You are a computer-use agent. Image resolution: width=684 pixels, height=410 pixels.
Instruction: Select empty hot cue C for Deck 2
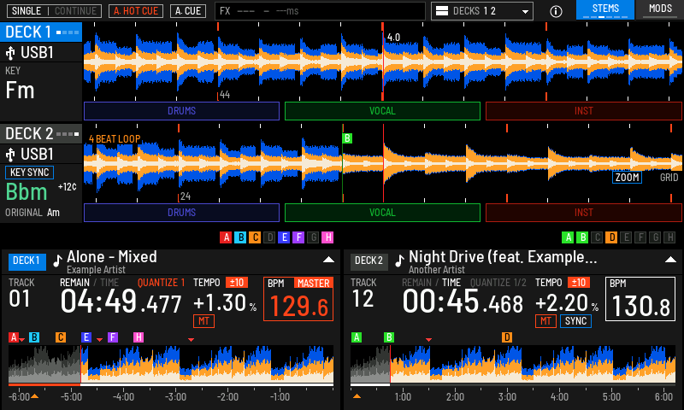pyautogui.click(x=597, y=237)
